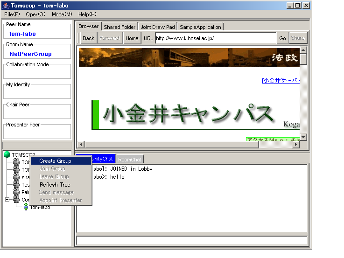Viewport: 344px width, 258px height.
Task: Open the Mode(M) menu
Action: [62, 14]
